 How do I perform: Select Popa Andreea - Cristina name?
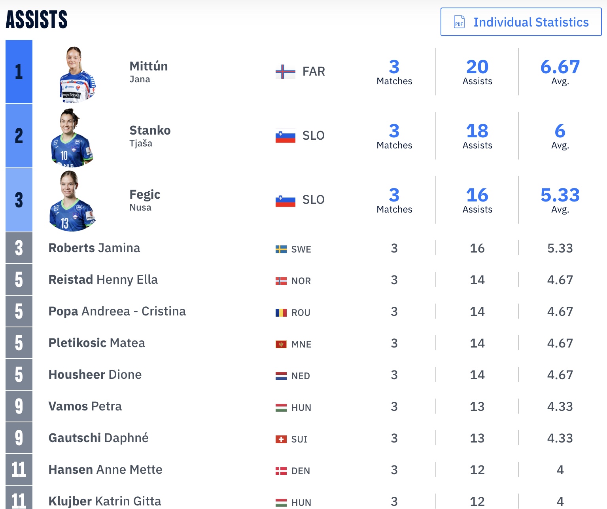(x=117, y=311)
